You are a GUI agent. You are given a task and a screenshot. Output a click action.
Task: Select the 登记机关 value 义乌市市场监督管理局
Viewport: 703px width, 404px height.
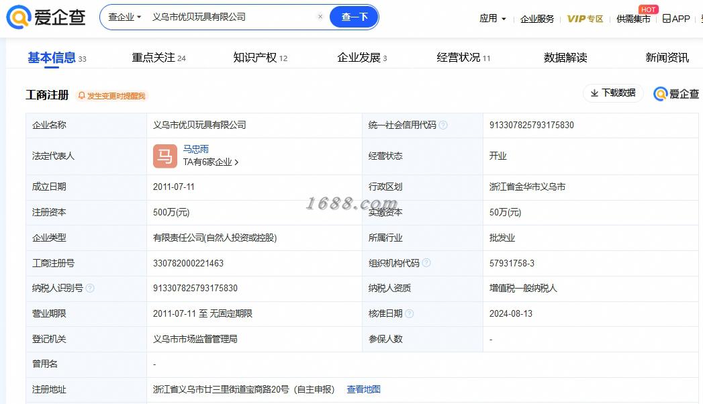click(195, 339)
